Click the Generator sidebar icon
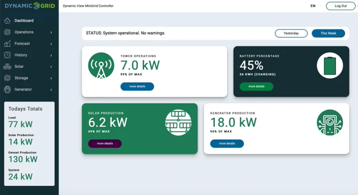The height and width of the screenshot is (195, 358). (x=7, y=89)
